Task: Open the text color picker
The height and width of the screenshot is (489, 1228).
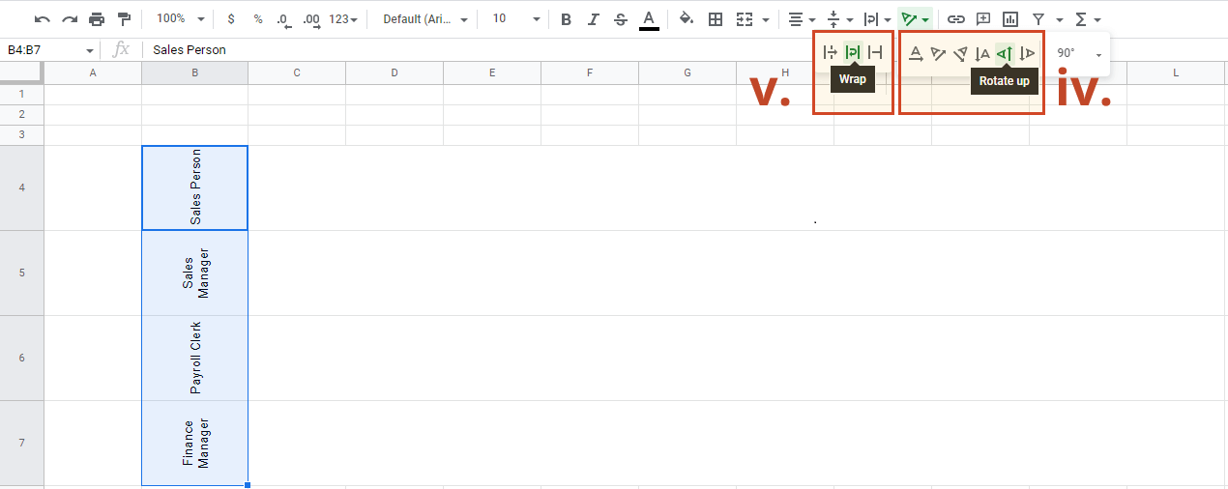Action: 649,19
